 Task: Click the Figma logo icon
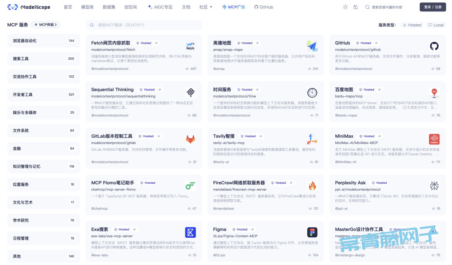312,232
